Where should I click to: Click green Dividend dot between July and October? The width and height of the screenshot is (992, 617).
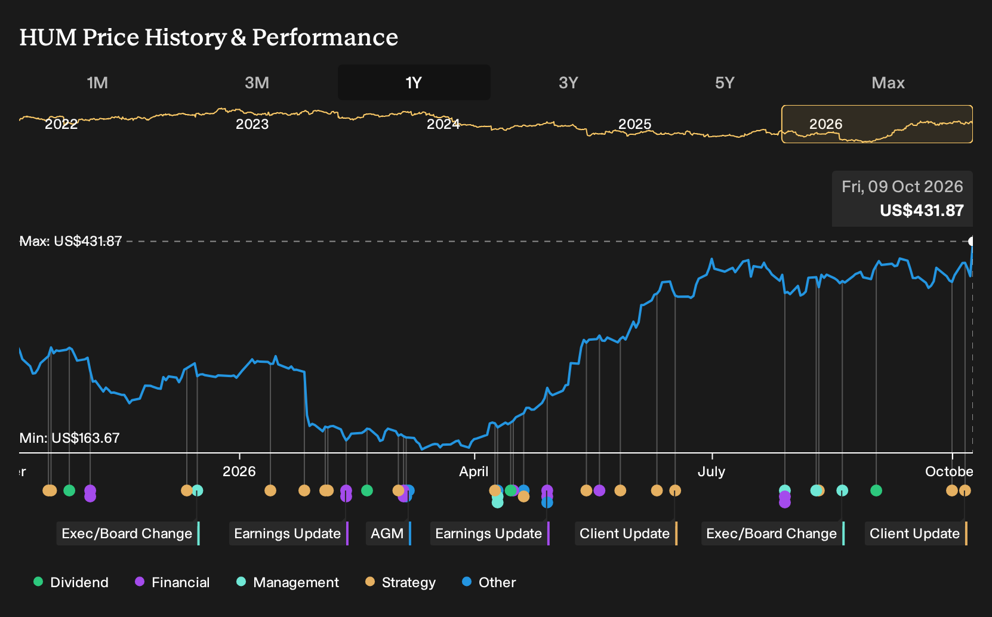(876, 490)
